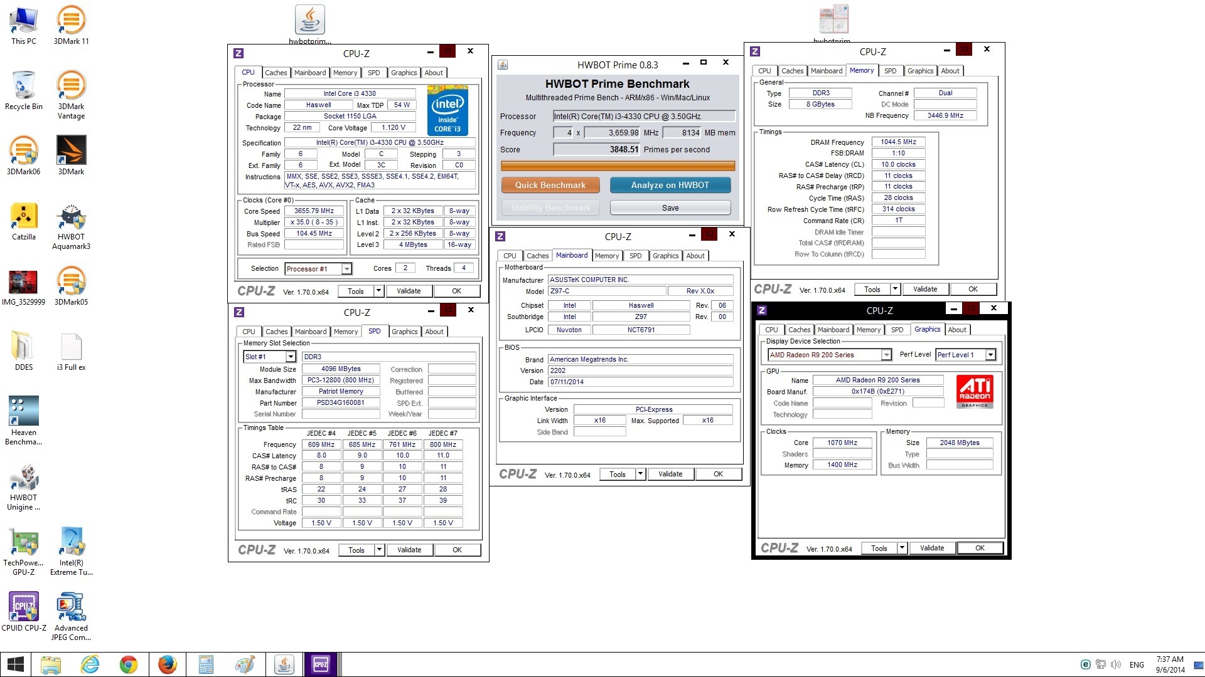Expand Tools arrow in SPD window
The height and width of the screenshot is (677, 1205).
pyautogui.click(x=379, y=550)
